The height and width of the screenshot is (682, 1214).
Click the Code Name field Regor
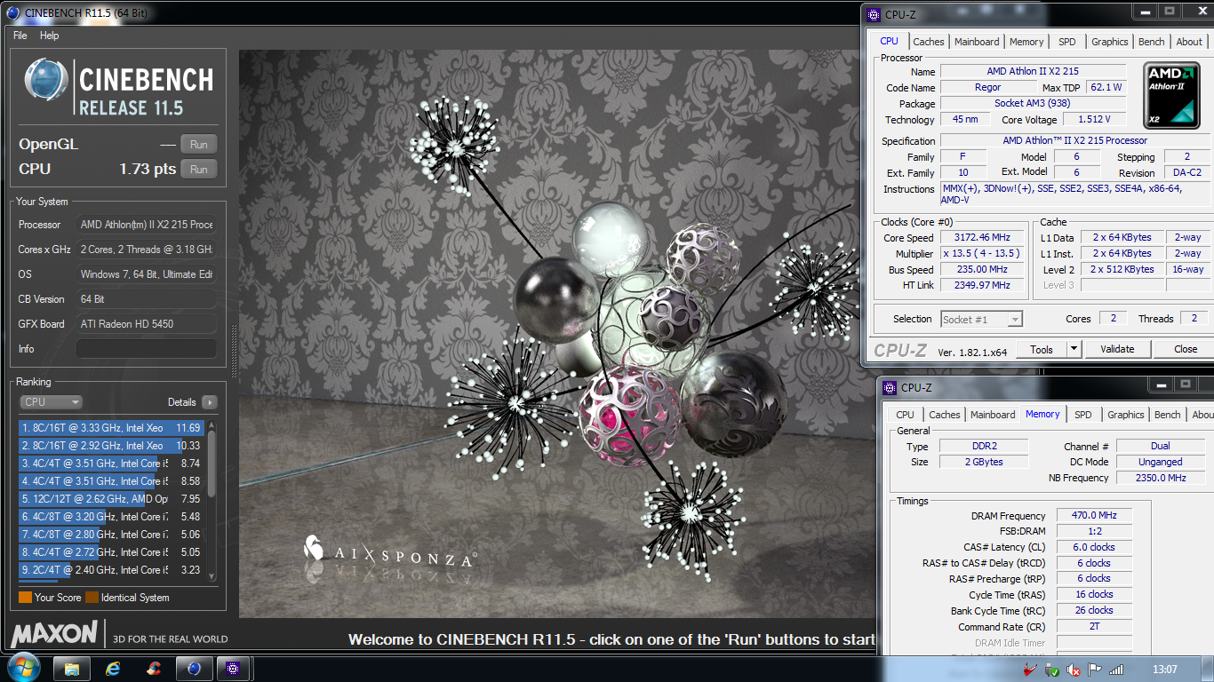coord(987,88)
